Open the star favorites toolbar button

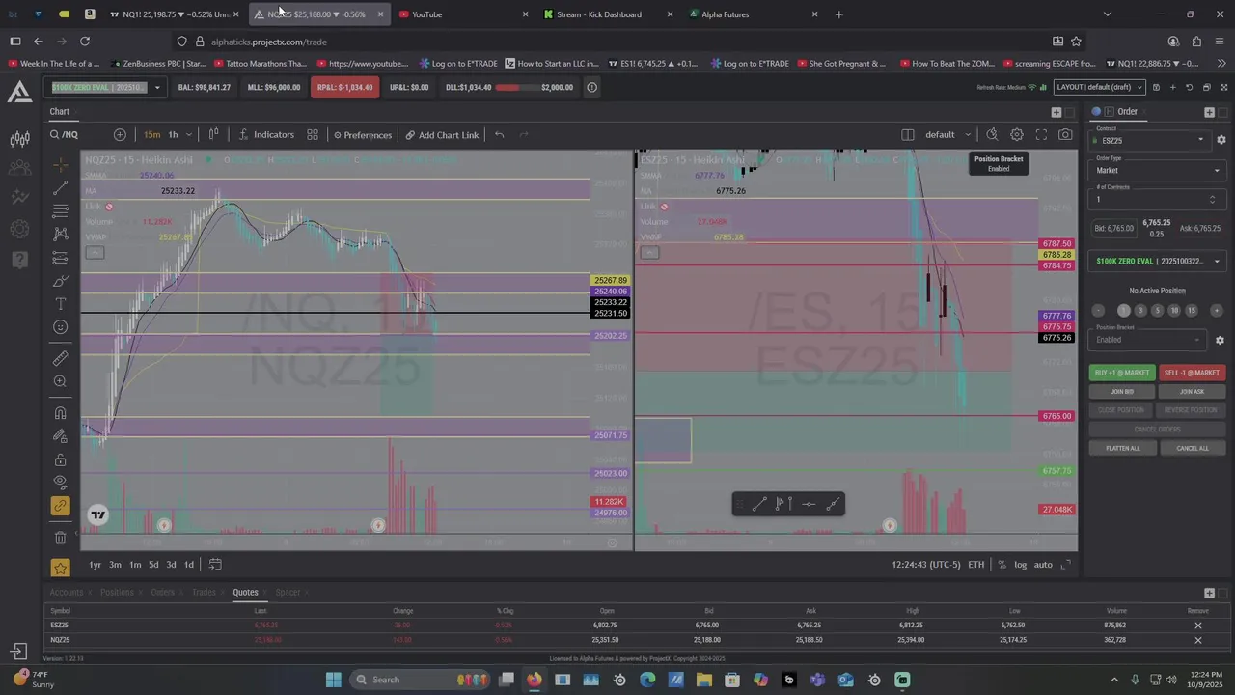(60, 568)
